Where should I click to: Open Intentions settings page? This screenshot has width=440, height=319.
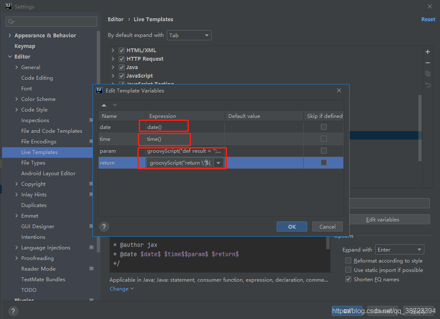coord(33,237)
